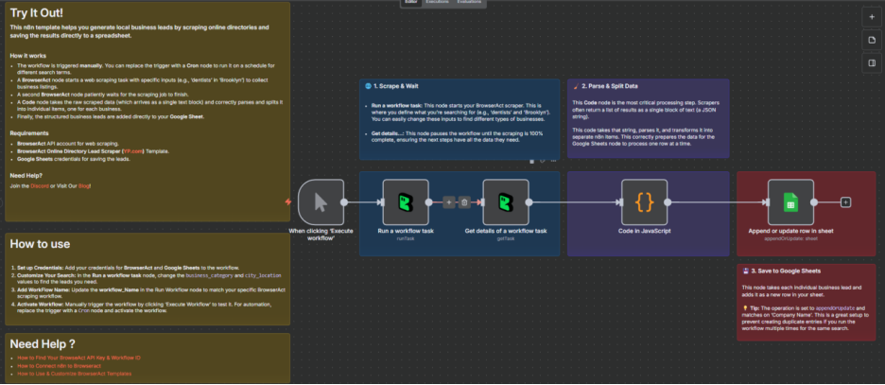
Task: Open the 'Code in JavaScript' node
Action: click(644, 201)
